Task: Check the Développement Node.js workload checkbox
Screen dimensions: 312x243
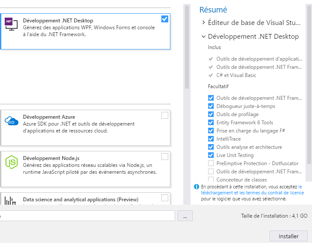Action: (x=165, y=157)
